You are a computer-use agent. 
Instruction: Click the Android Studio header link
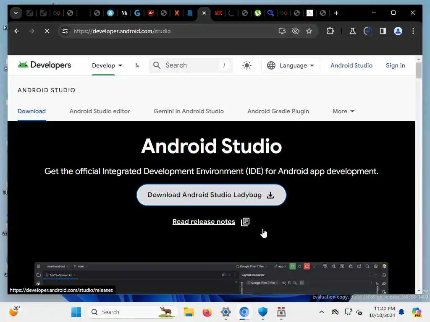[x=351, y=65]
